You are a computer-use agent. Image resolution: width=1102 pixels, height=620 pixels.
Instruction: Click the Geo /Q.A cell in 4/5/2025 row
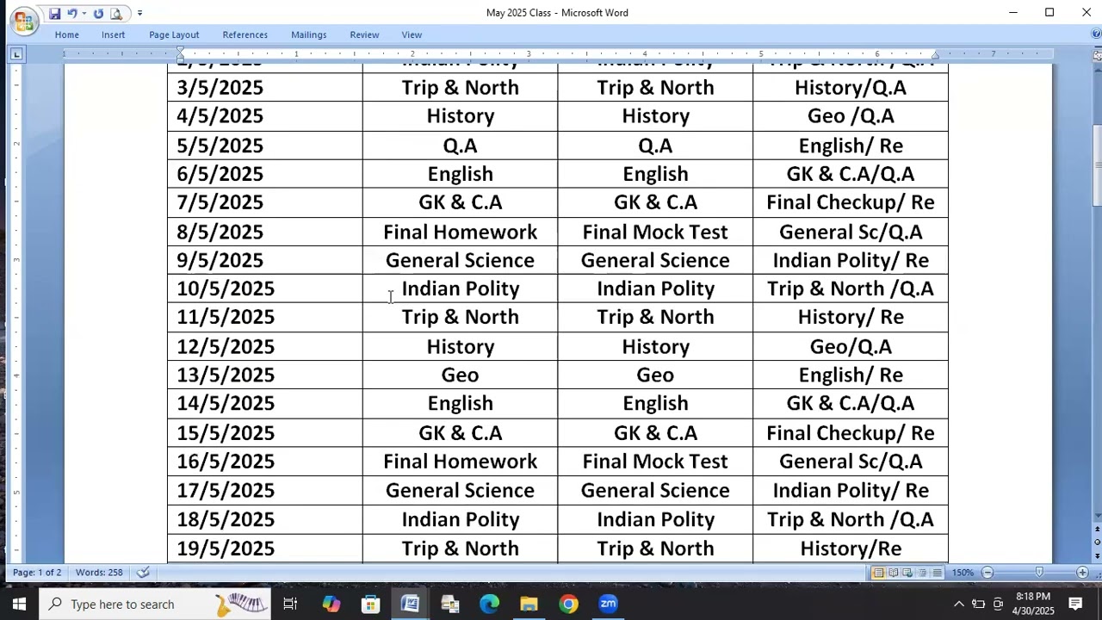[x=851, y=116]
